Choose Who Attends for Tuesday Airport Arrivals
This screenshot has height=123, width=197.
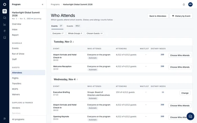pyautogui.click(x=180, y=55)
